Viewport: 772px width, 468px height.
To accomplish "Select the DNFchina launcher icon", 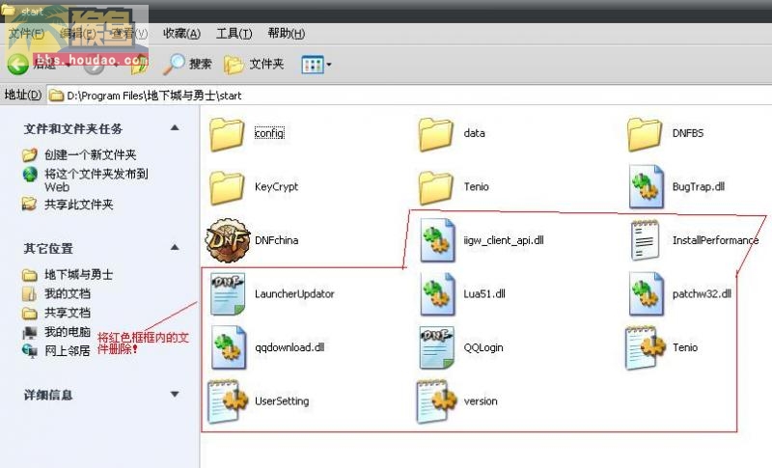I will [228, 240].
